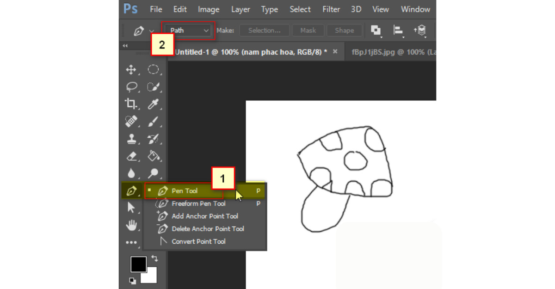This screenshot has width=555, height=289.
Task: Open the Path alignment icon in options bar
Action: 398,31
